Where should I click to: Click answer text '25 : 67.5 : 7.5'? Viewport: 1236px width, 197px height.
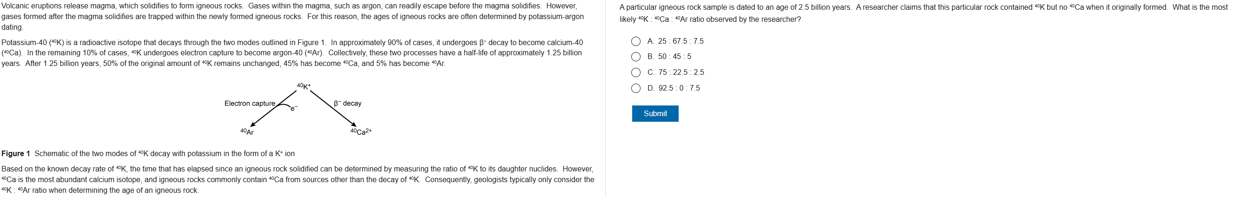681,41
